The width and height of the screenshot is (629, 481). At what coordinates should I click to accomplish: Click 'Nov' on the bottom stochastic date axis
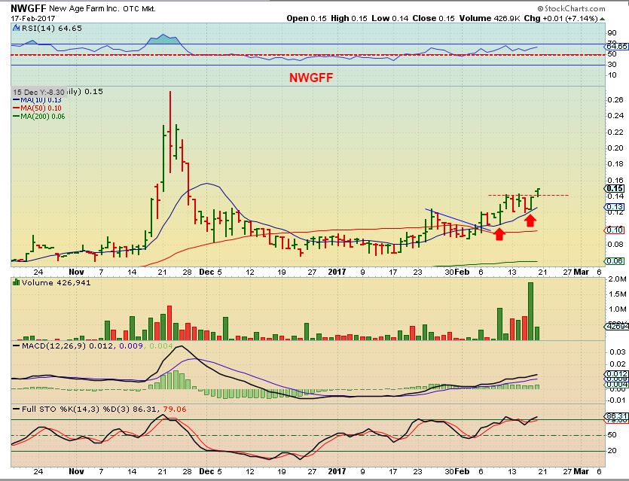coord(77,471)
